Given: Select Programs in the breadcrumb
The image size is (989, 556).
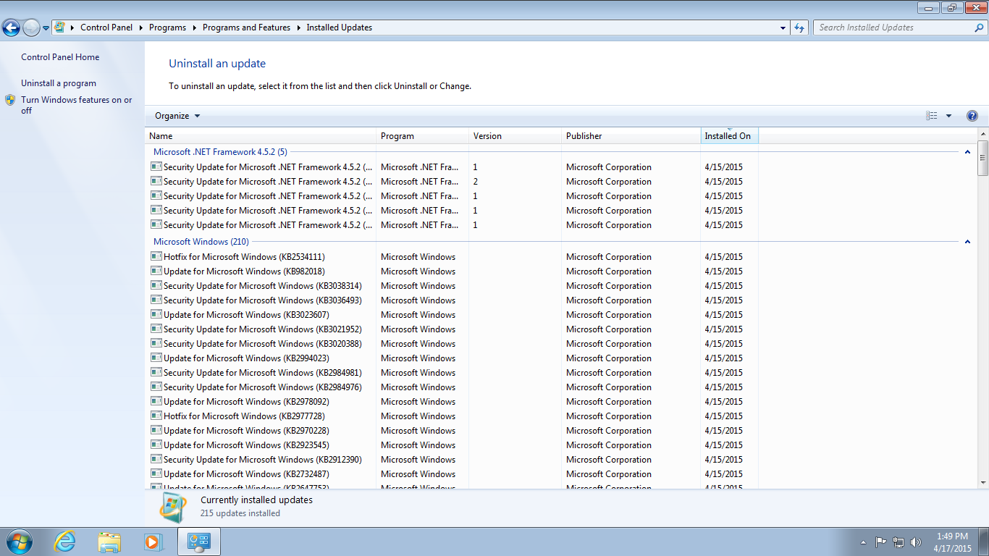Looking at the screenshot, I should click(167, 28).
